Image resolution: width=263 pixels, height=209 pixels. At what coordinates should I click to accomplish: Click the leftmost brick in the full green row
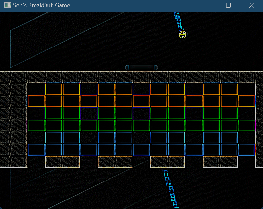(36, 125)
